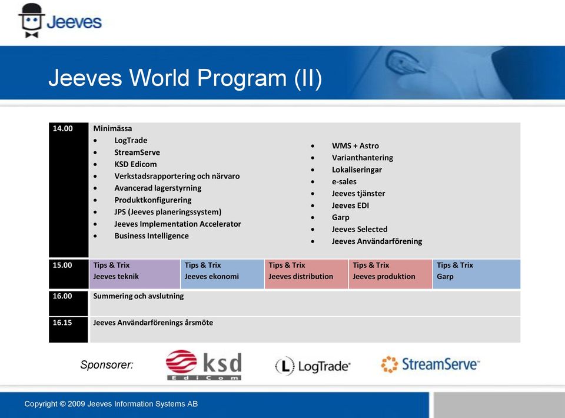Click the 'Sponsorer:' label
The width and height of the screenshot is (565, 418).
[107, 364]
